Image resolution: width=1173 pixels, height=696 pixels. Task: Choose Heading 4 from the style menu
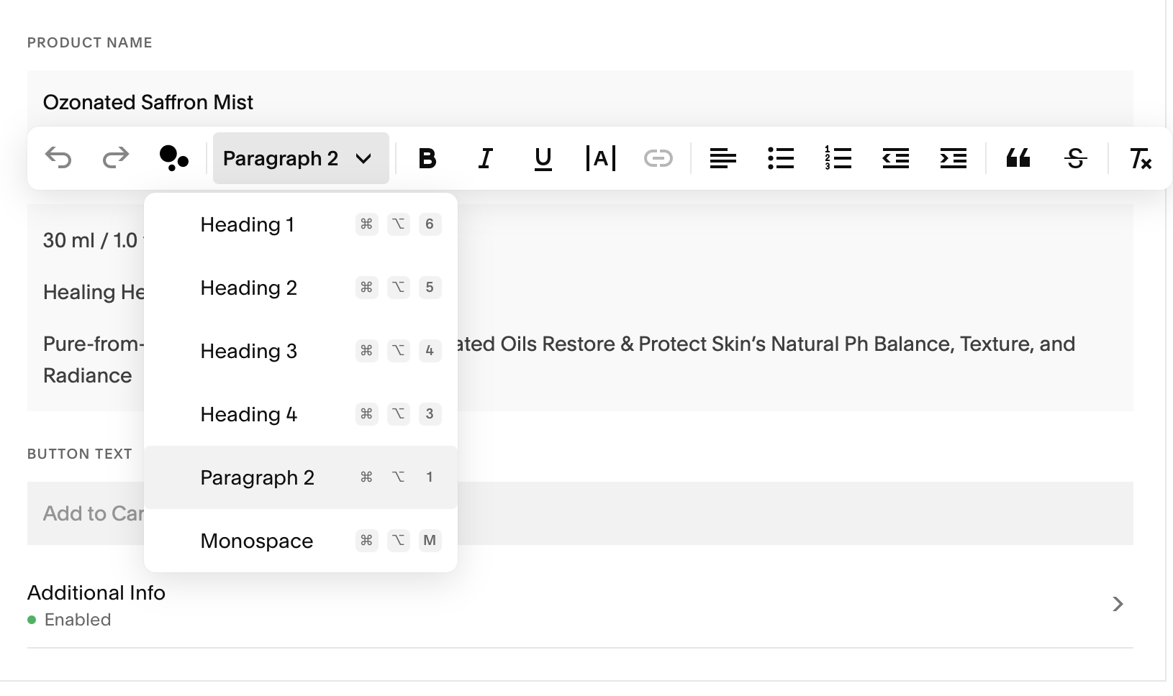(x=301, y=414)
